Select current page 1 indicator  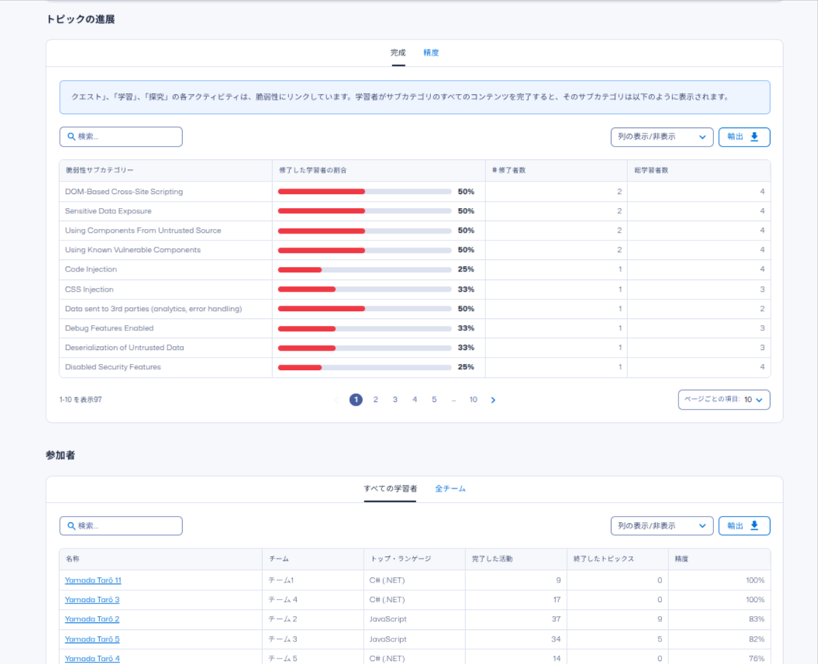356,399
